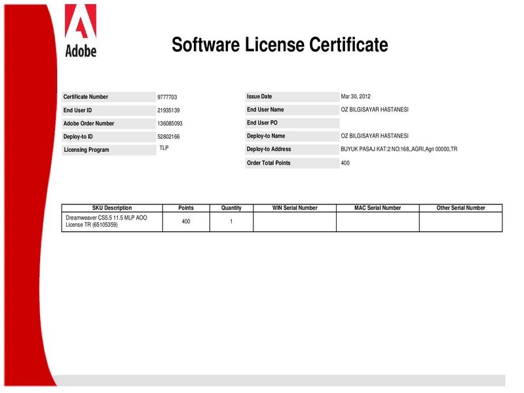Click the empty WIN Serial Number cell

point(294,221)
